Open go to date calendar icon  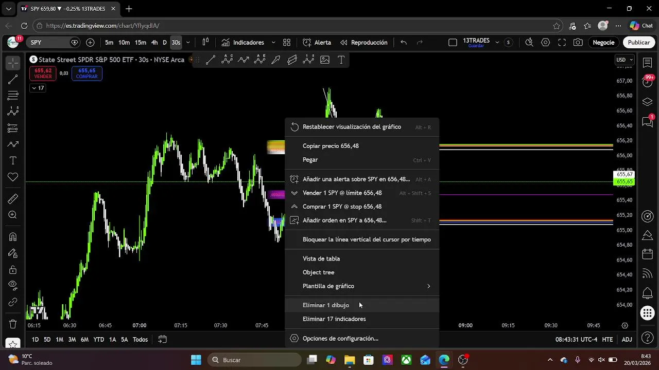[x=162, y=340]
